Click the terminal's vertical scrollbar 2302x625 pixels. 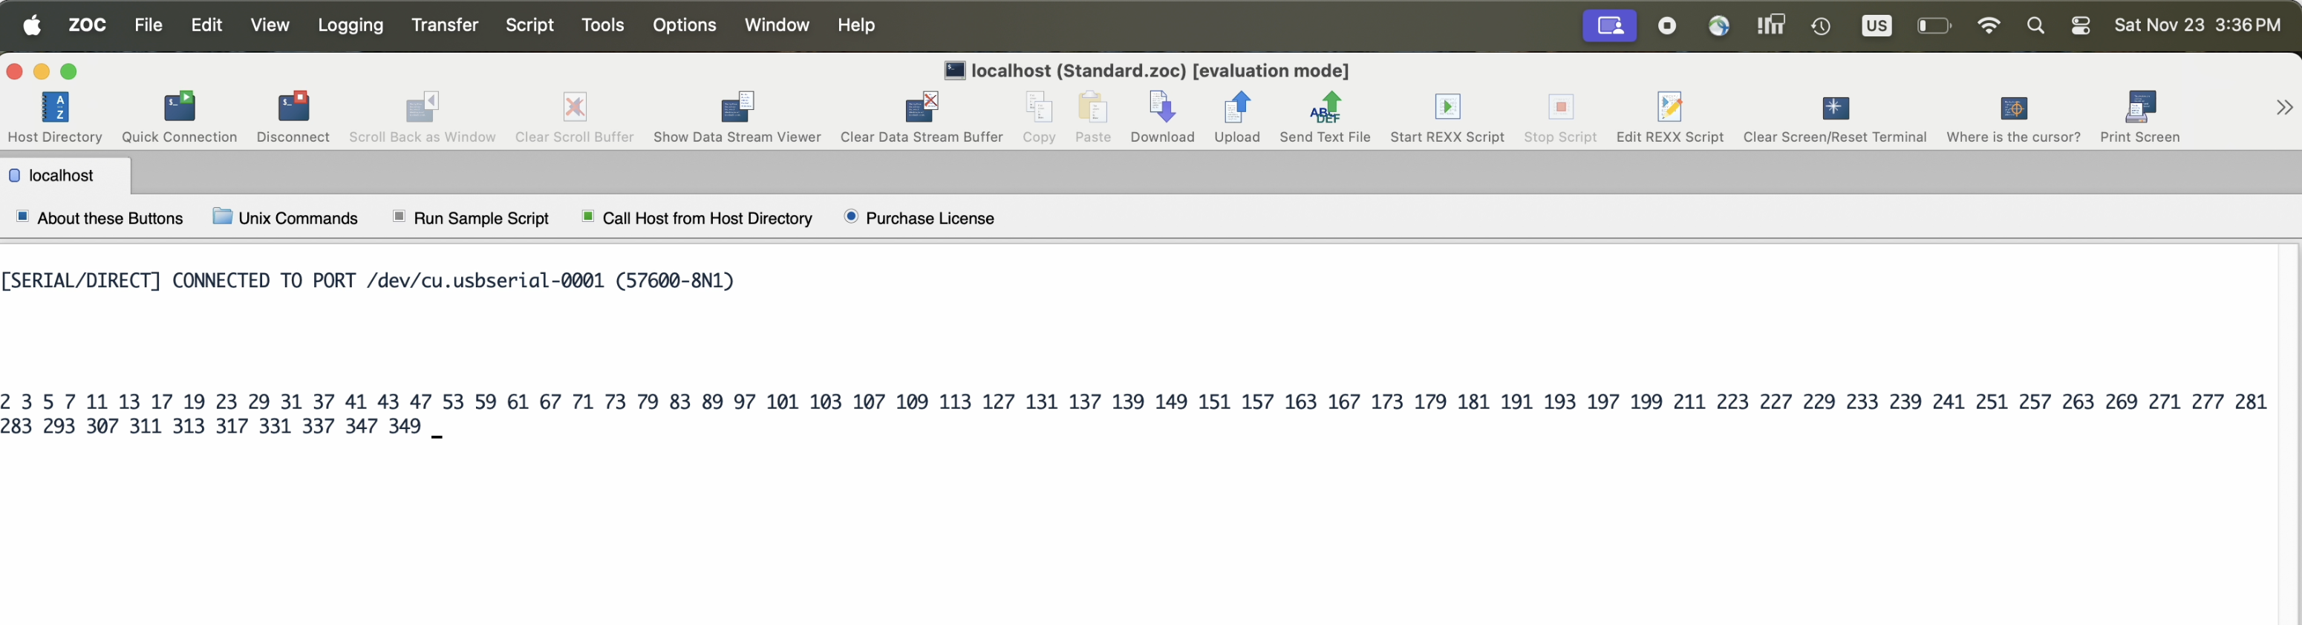2288,428
